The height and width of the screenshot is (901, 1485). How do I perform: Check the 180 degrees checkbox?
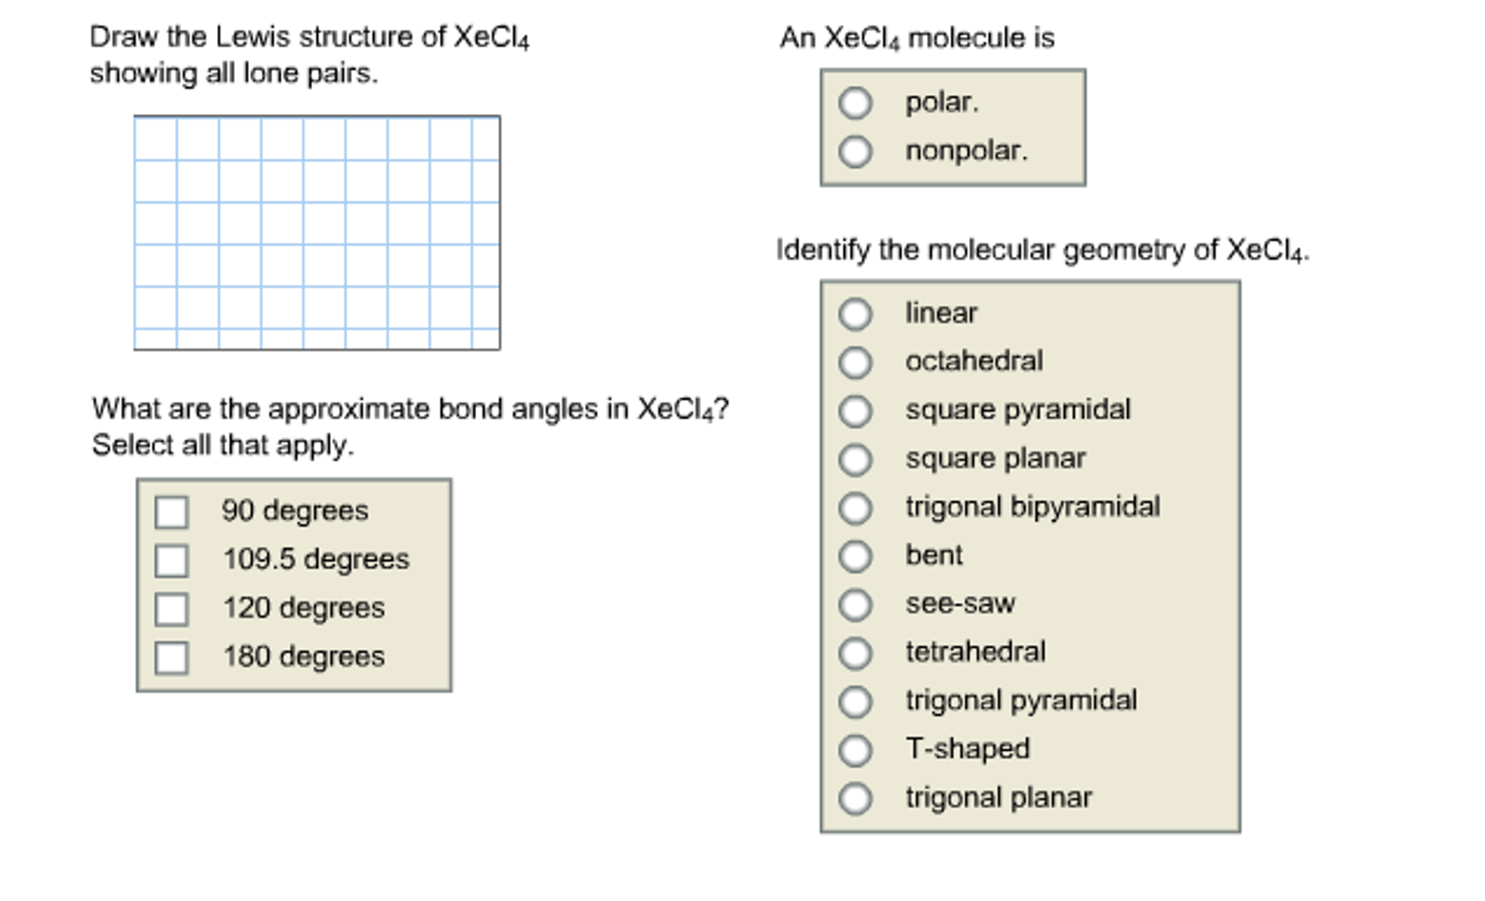(172, 657)
